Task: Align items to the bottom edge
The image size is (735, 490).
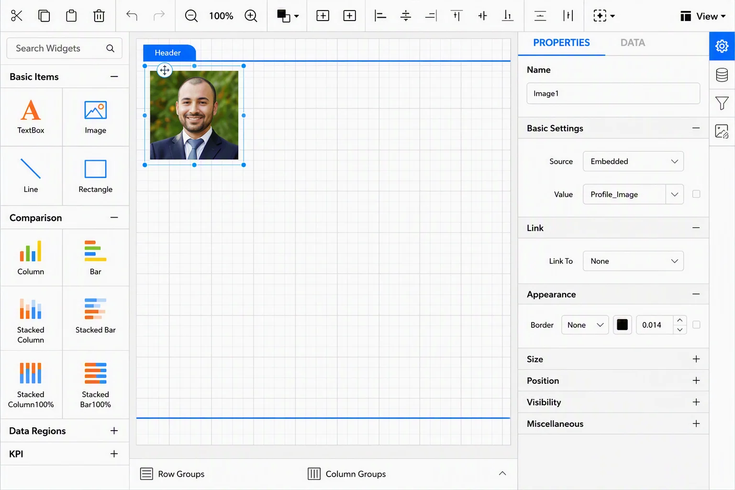Action: tap(508, 16)
